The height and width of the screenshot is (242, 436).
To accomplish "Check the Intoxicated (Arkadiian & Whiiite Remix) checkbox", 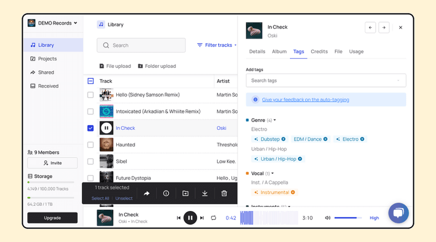I will tap(91, 111).
